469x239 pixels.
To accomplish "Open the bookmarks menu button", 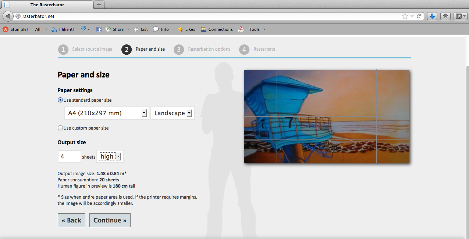I will [460, 16].
